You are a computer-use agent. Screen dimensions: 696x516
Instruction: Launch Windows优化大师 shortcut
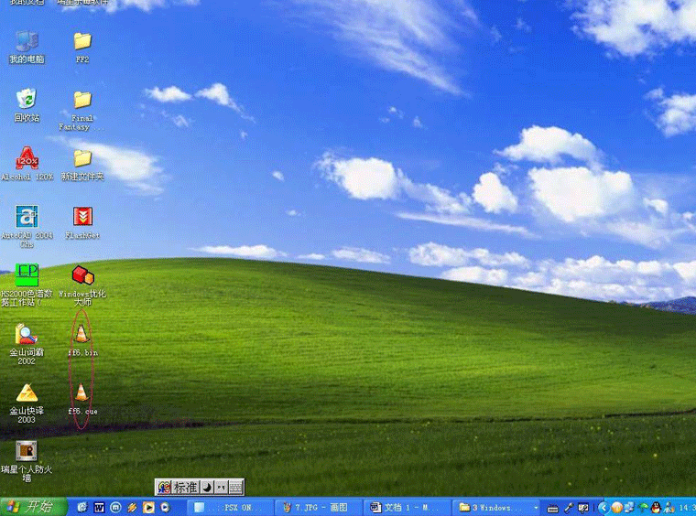82,285
